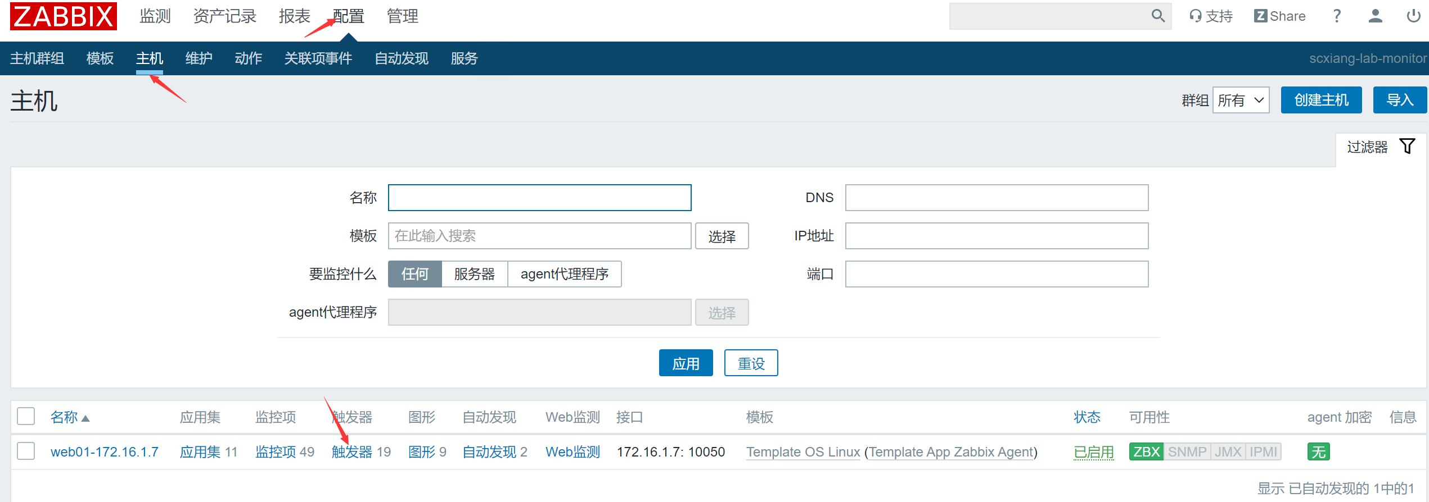Screen dimensions: 1429x502
Task: Select the 服务器 monitoring option
Action: tap(475, 274)
